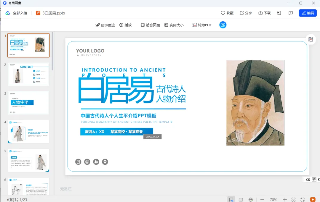This screenshot has height=202, width=320.
Task: Click the Bai Juyi portrait image
Action: 255,103
